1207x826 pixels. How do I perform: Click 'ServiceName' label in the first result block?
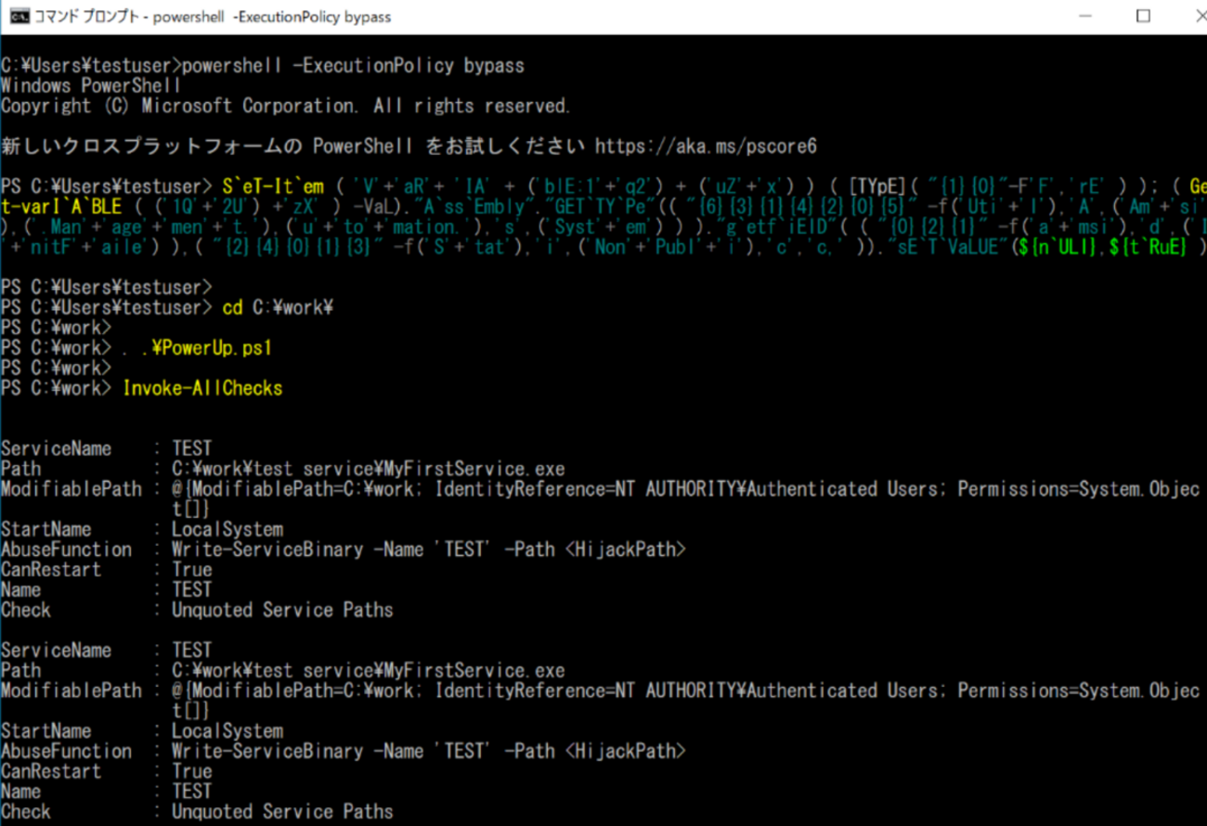(x=56, y=448)
